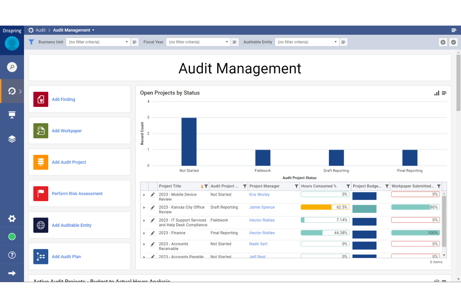Select the Audit app icon in sidebar
This screenshot has width=461, height=307.
(12, 91)
